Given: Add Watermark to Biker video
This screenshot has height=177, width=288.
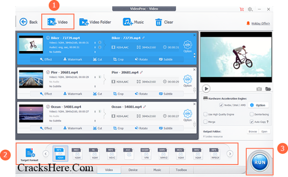Looking at the screenshot, I should point(73,60).
